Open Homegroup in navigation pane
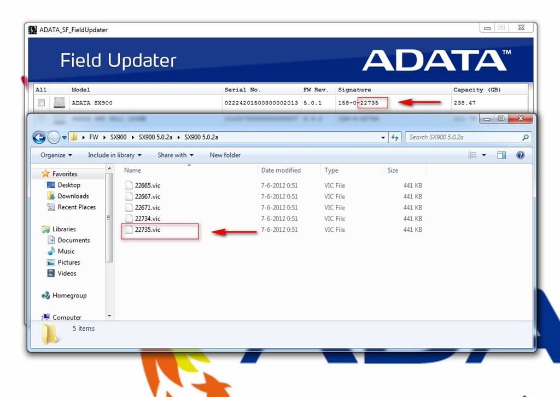Screen dimensions: 560x397 coord(69,296)
